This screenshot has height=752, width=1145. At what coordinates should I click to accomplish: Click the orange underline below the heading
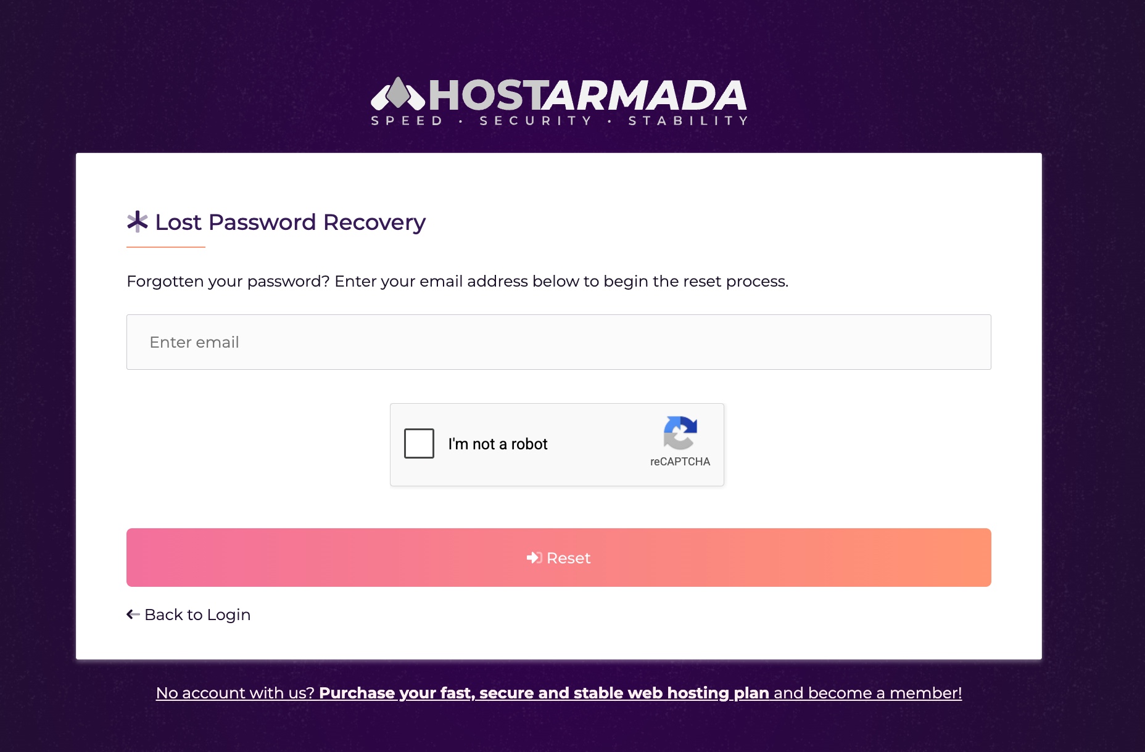click(x=166, y=247)
